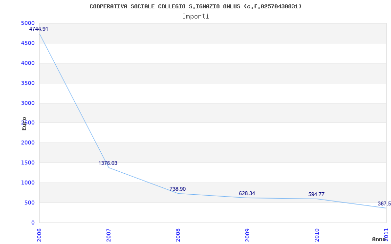Click the 1500 y-axis tick label

(28, 163)
